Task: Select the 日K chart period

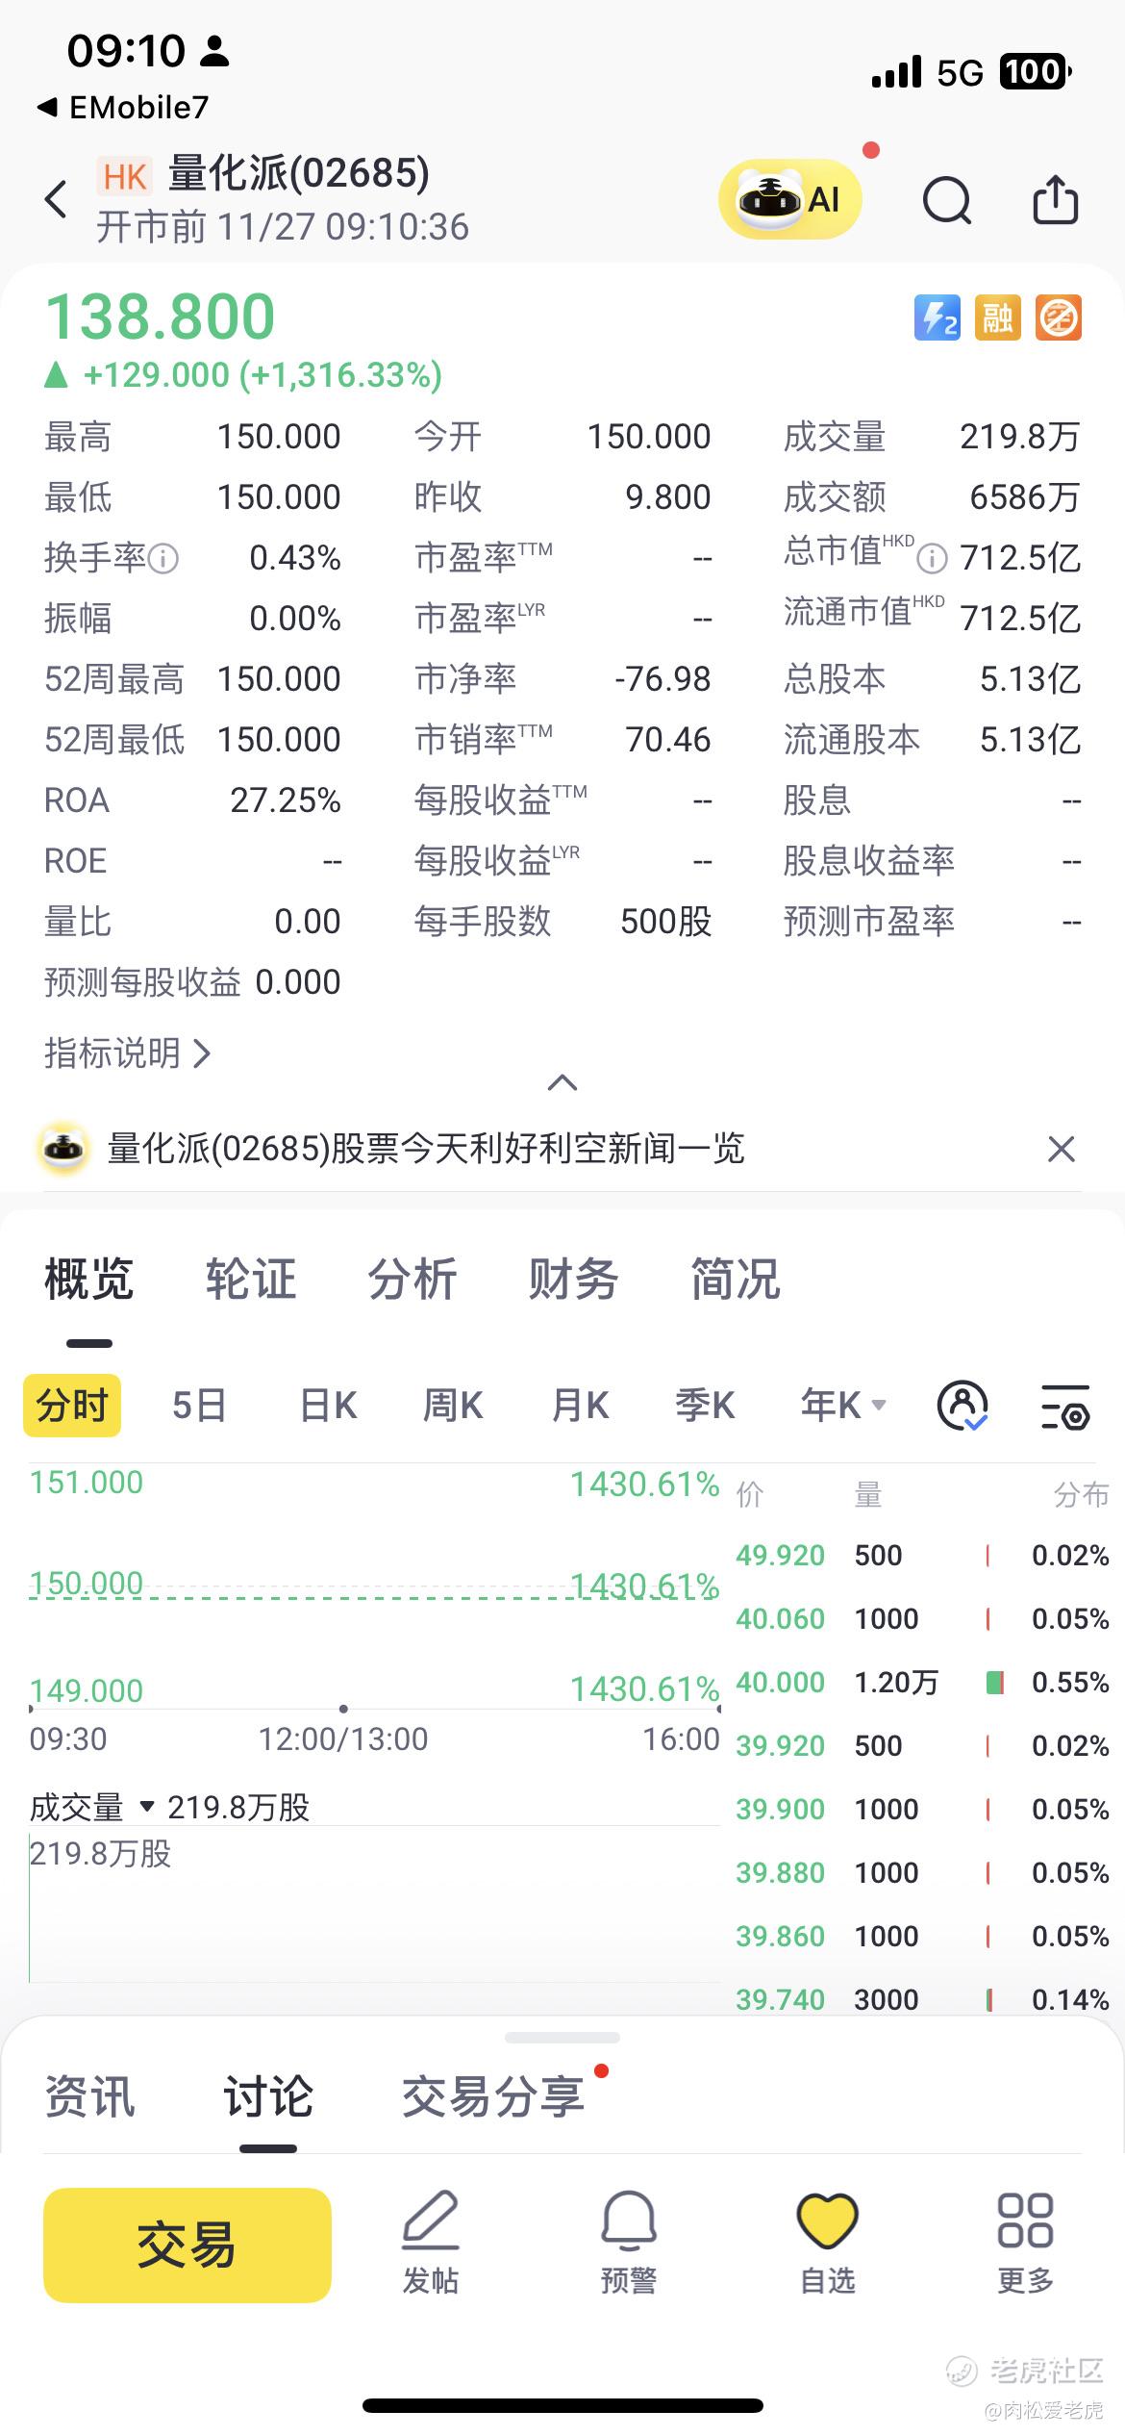Action: point(328,1406)
